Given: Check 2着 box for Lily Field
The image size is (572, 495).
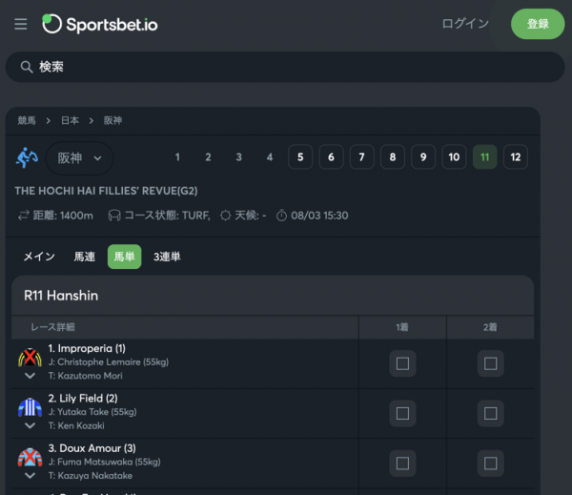Looking at the screenshot, I should pyautogui.click(x=490, y=413).
